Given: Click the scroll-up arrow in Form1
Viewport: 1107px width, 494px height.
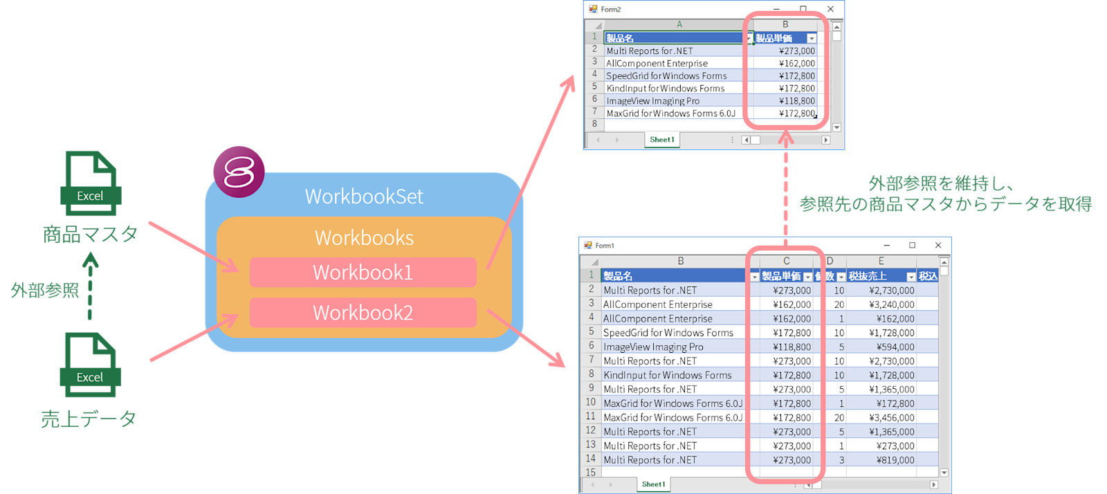Looking at the screenshot, I should [944, 263].
